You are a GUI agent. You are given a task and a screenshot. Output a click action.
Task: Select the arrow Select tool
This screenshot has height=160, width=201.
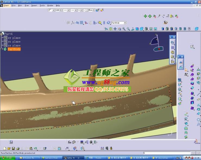pyautogui.click(x=186, y=70)
